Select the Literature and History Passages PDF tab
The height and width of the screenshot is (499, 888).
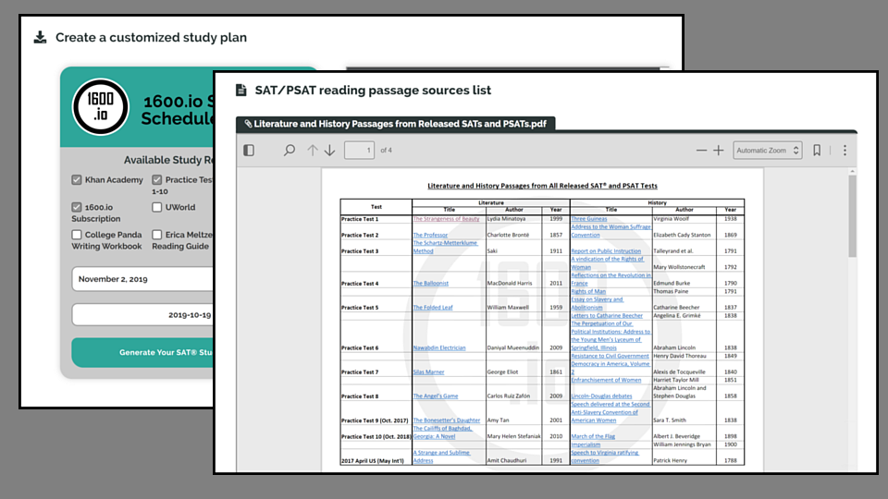point(395,123)
